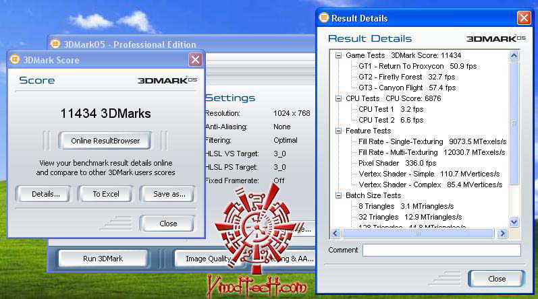Click Resolution value 1024 x 768

coord(292,113)
